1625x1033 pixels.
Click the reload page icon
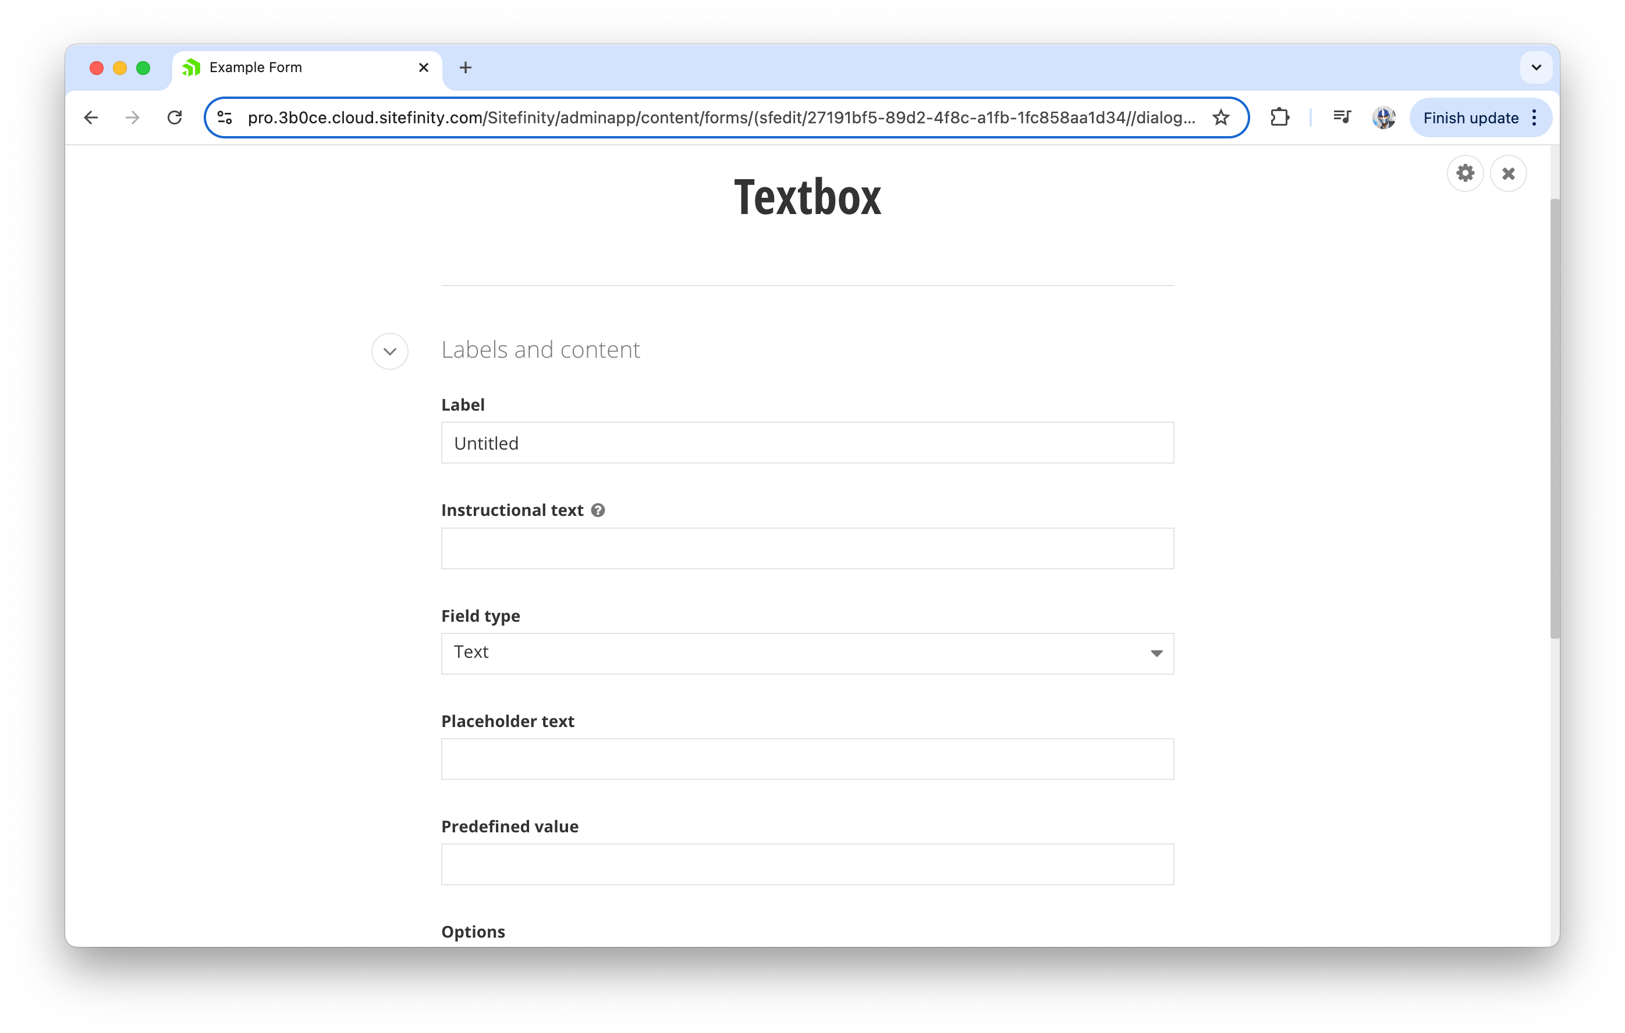tap(175, 118)
